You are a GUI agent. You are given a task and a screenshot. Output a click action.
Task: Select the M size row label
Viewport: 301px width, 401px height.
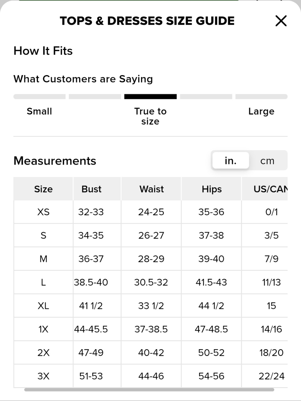[x=43, y=259]
